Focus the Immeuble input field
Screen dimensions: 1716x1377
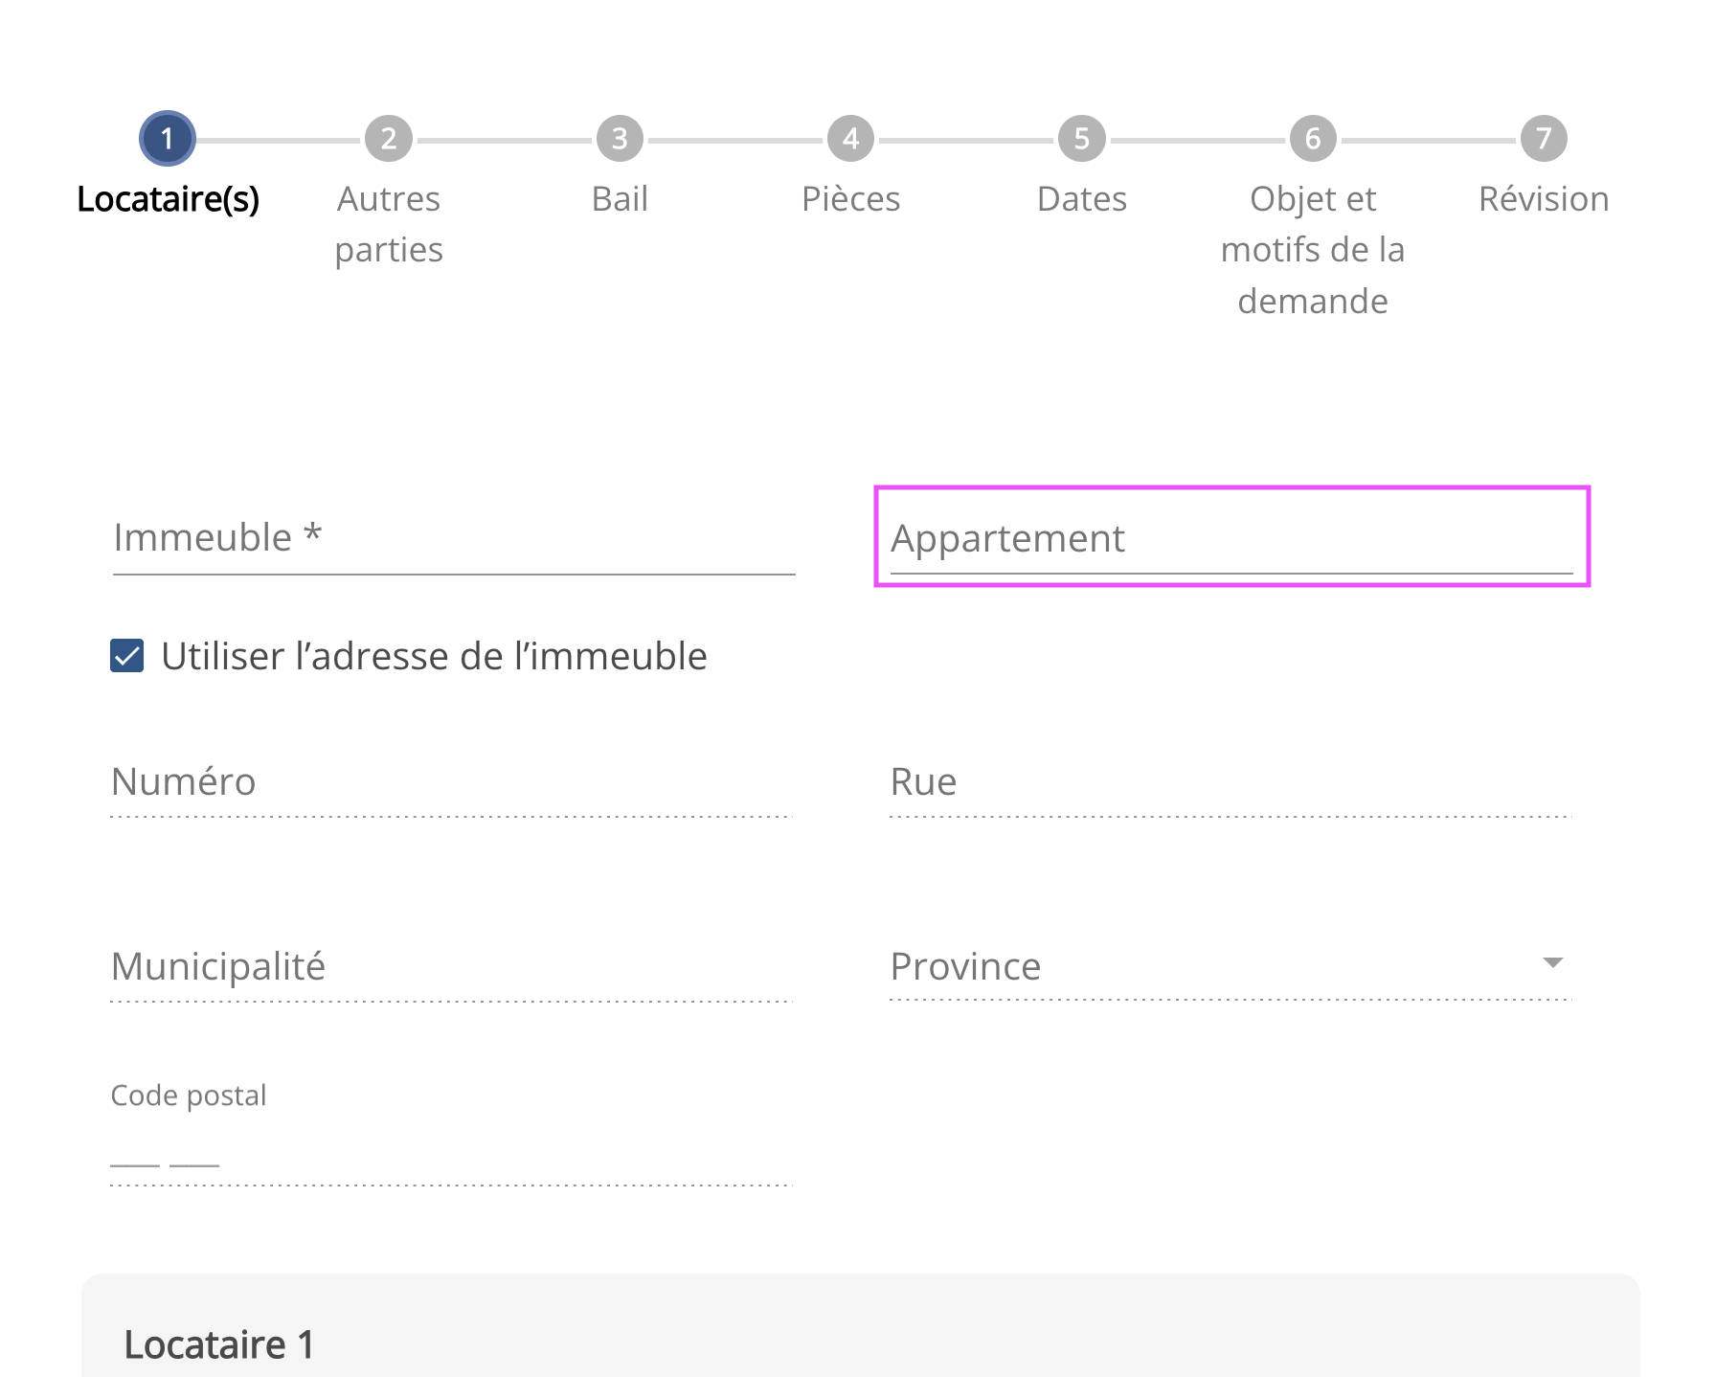point(454,539)
